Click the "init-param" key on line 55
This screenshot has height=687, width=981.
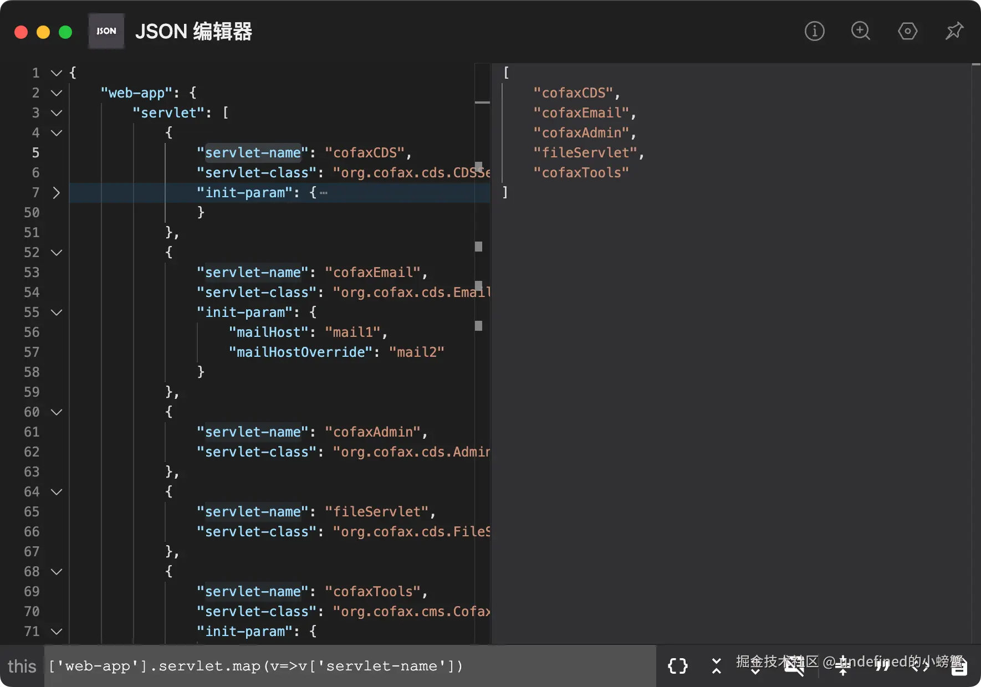(x=244, y=312)
